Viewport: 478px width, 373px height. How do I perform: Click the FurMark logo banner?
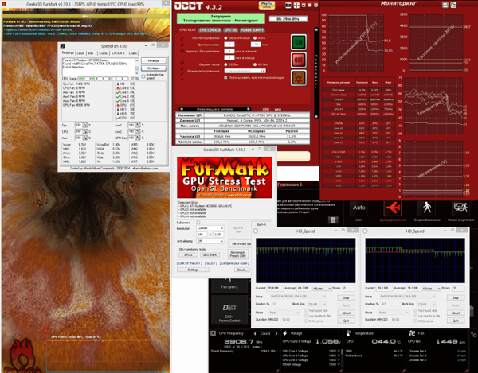coord(225,177)
